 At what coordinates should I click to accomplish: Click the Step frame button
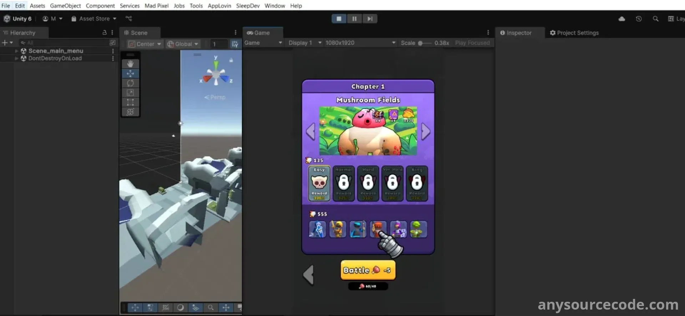click(370, 19)
